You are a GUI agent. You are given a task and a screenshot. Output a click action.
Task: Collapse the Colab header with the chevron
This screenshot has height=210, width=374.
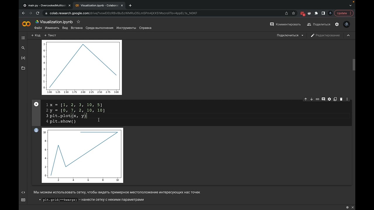348,35
